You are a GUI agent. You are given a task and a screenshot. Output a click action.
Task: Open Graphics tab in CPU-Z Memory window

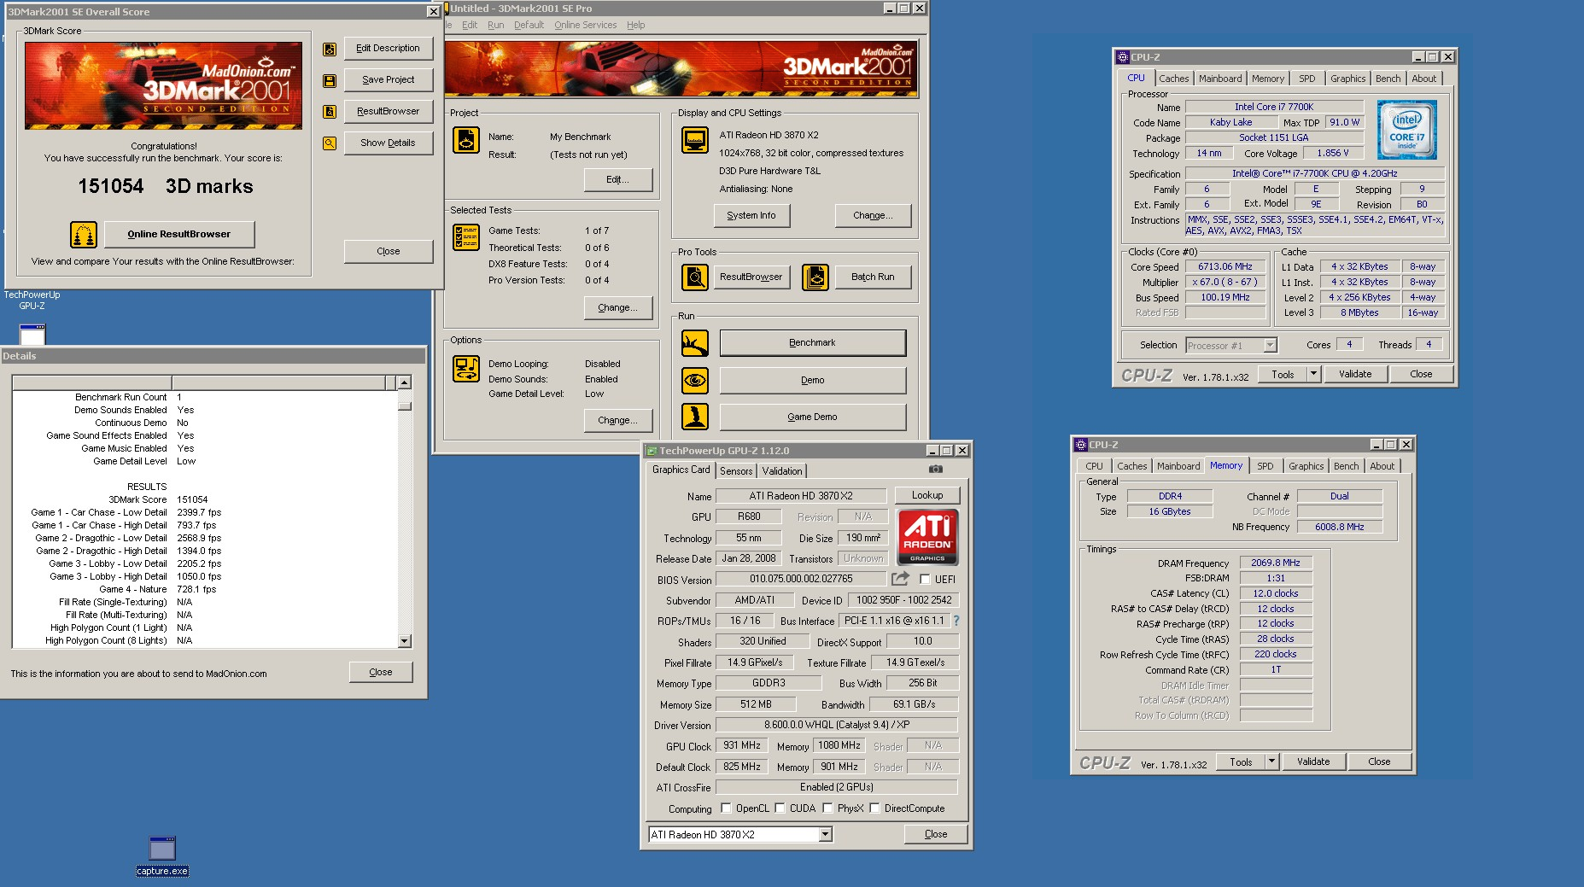[x=1306, y=466]
